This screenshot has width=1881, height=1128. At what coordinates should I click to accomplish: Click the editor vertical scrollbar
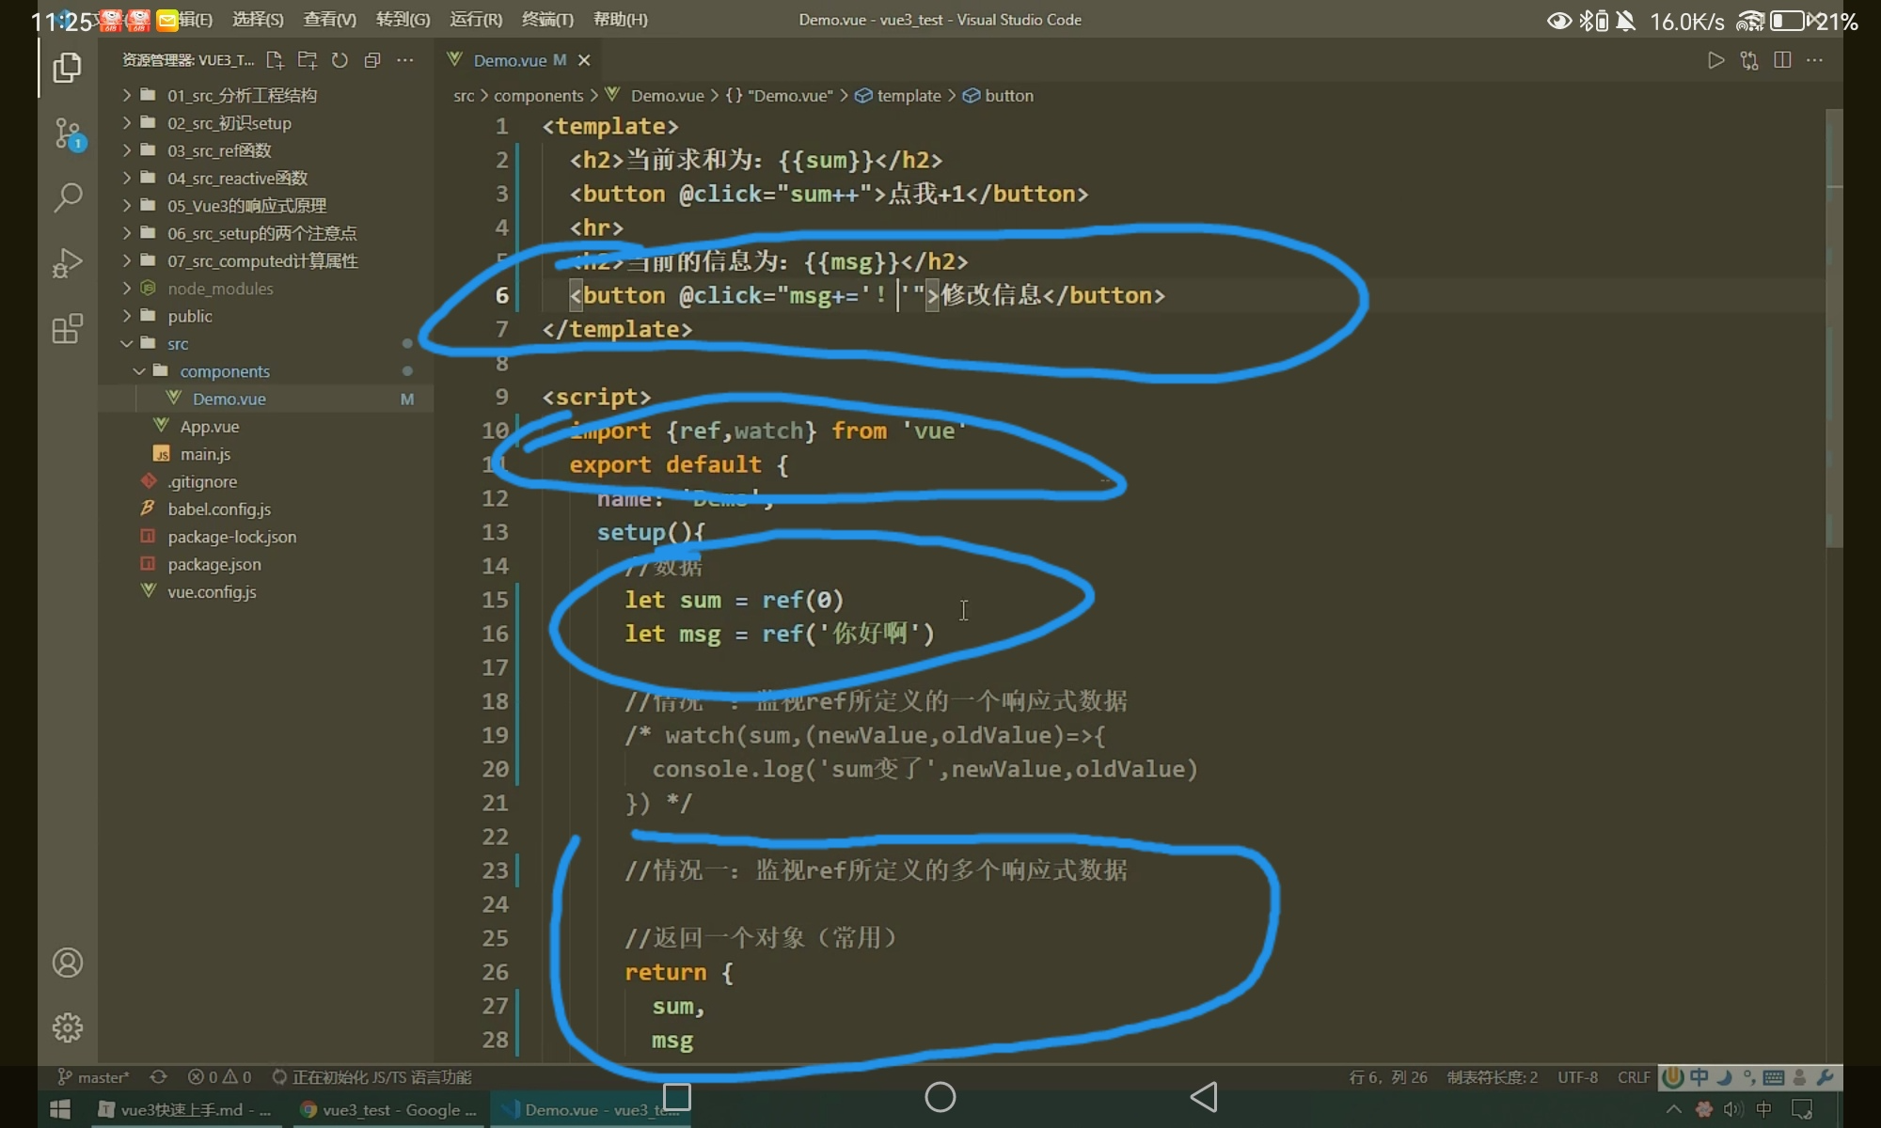[x=1833, y=329]
